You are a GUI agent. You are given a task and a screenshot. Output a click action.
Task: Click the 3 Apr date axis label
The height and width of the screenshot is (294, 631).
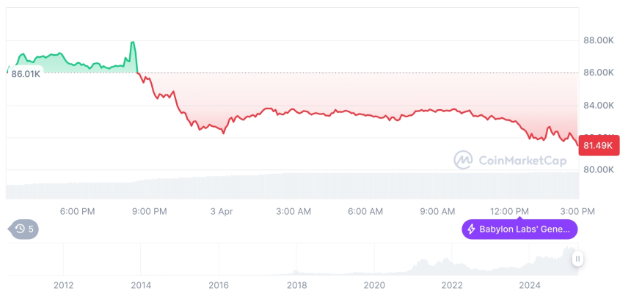221,211
